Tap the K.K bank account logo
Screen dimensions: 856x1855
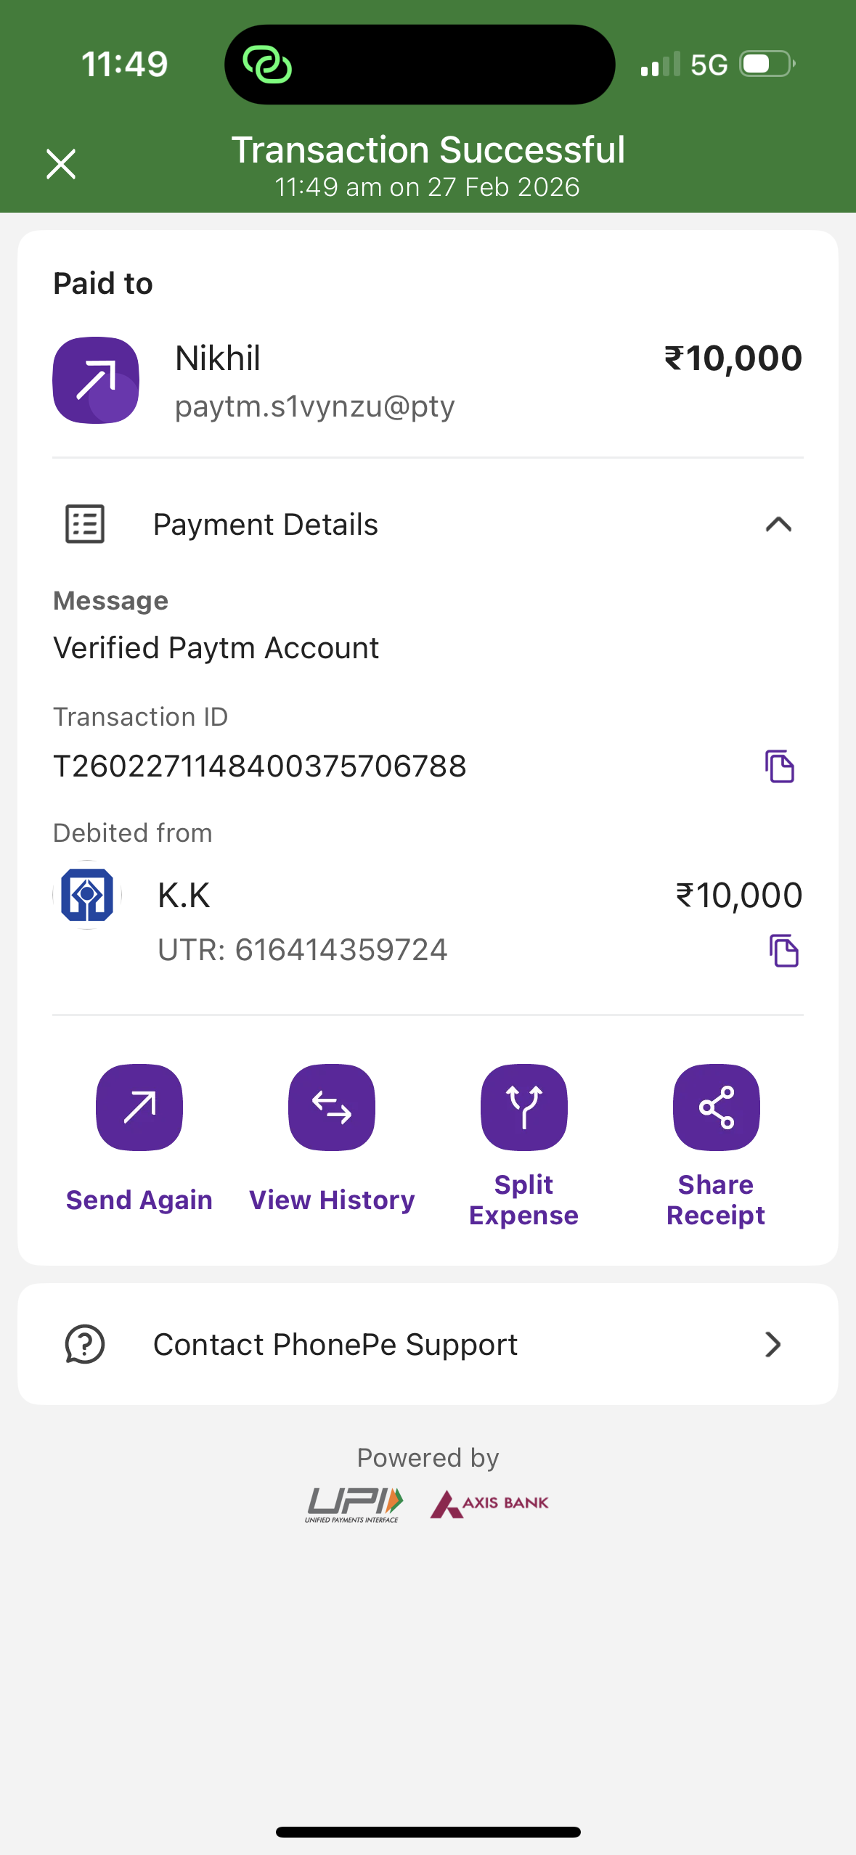87,895
